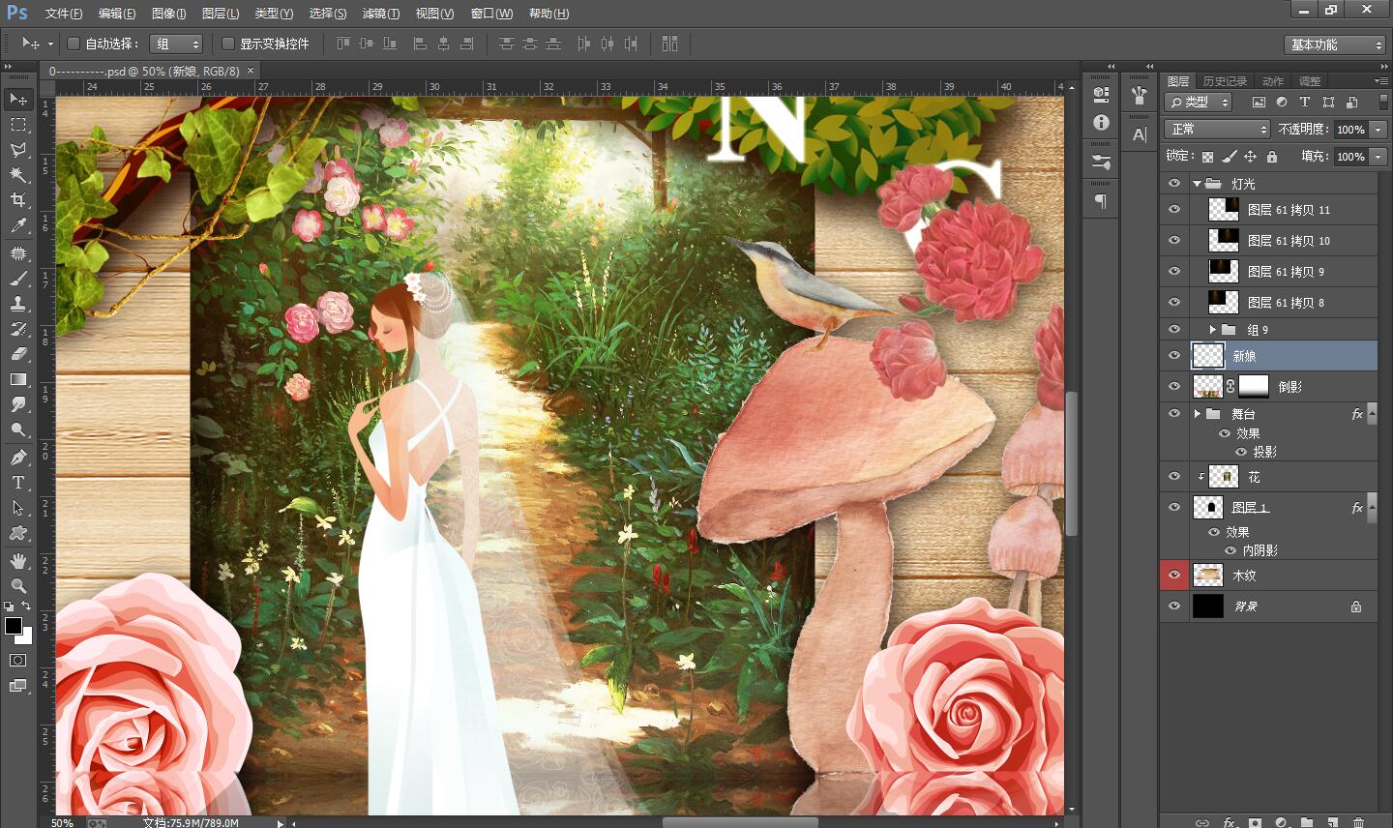Screen dimensions: 1393x828
Task: Select the 花 layer thumbnail
Action: point(1224,477)
